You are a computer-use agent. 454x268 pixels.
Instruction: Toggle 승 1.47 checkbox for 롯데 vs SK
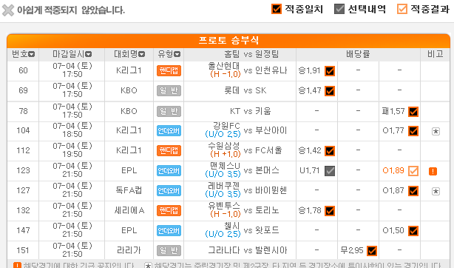click(x=330, y=91)
